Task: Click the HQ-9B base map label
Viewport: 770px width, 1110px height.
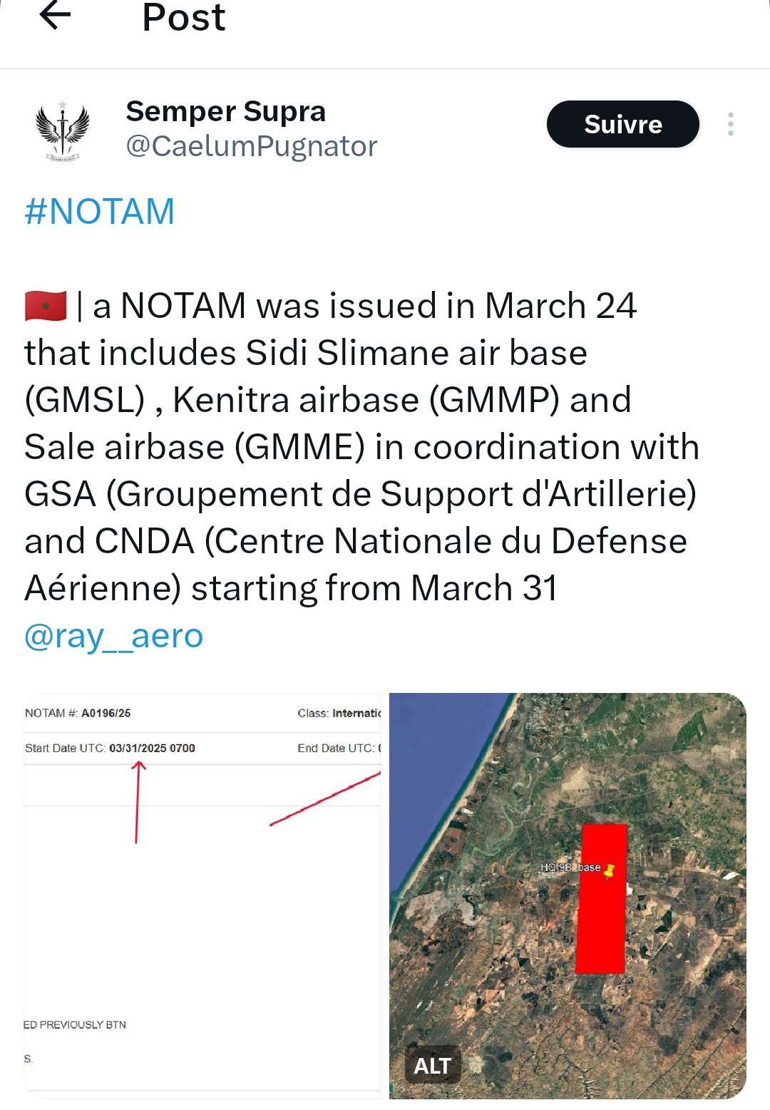Action: (x=570, y=868)
